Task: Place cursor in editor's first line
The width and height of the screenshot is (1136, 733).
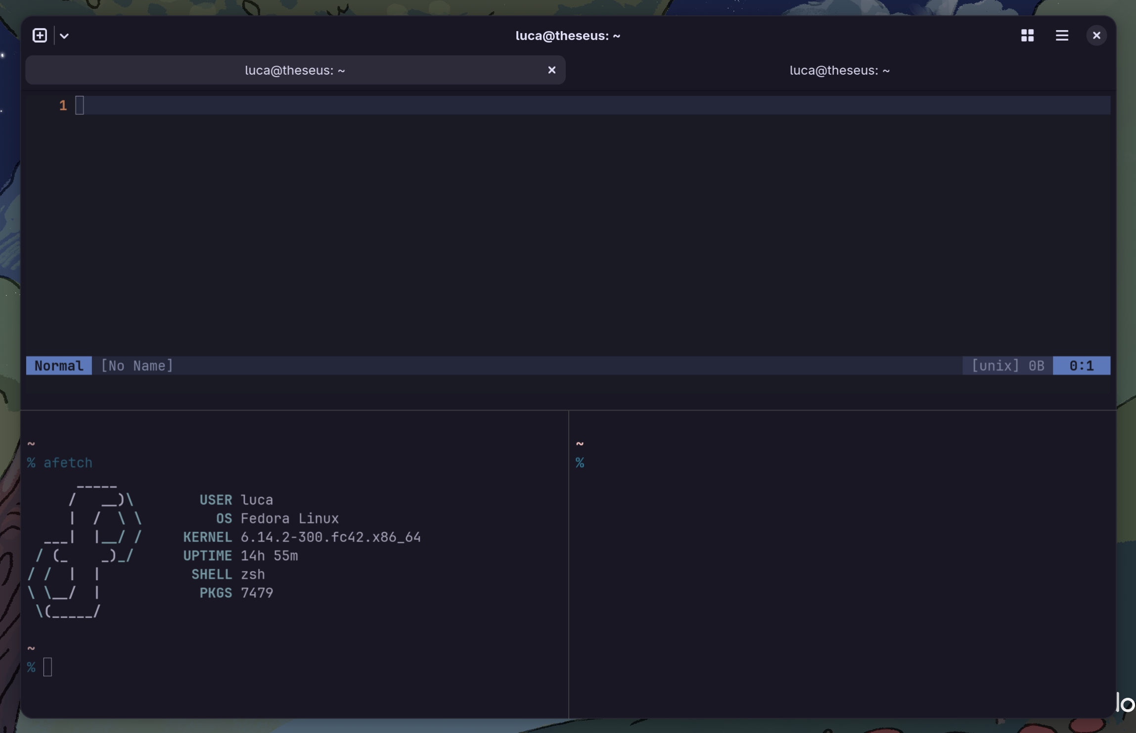Action: click(x=593, y=105)
